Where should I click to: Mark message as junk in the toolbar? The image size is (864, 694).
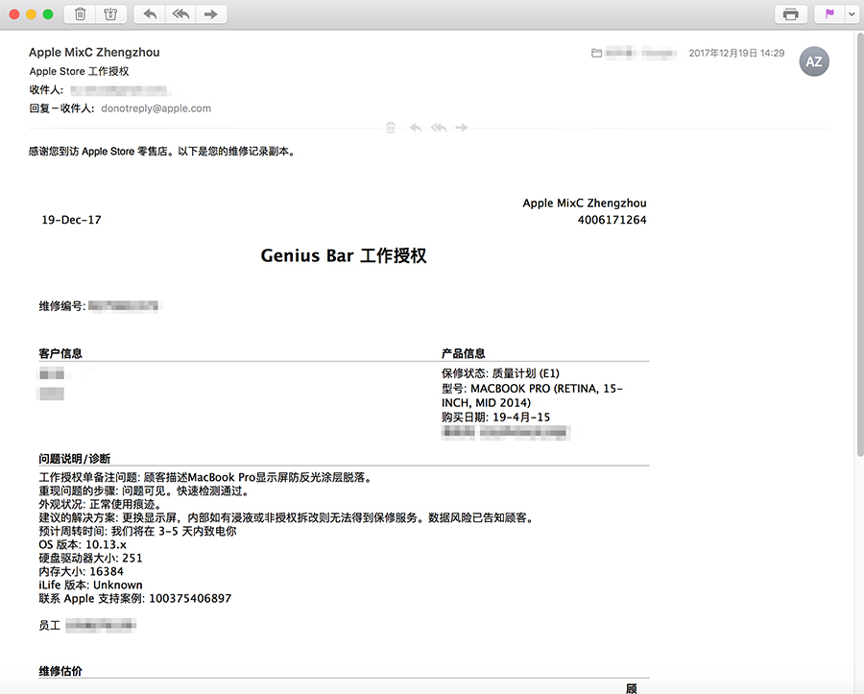coord(110,14)
